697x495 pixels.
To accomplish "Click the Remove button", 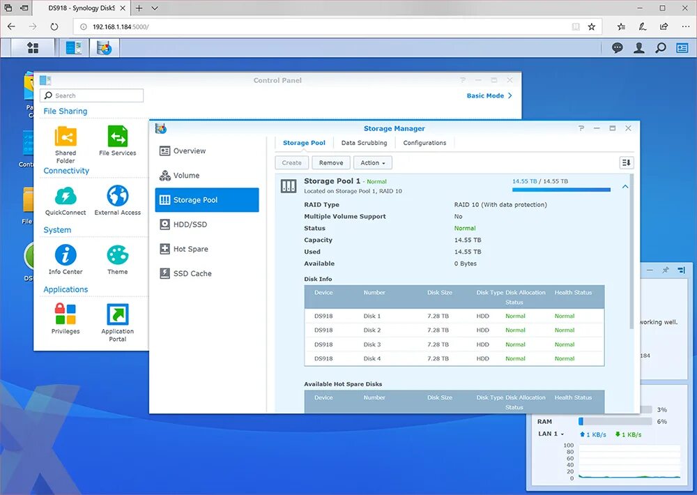I will point(331,162).
